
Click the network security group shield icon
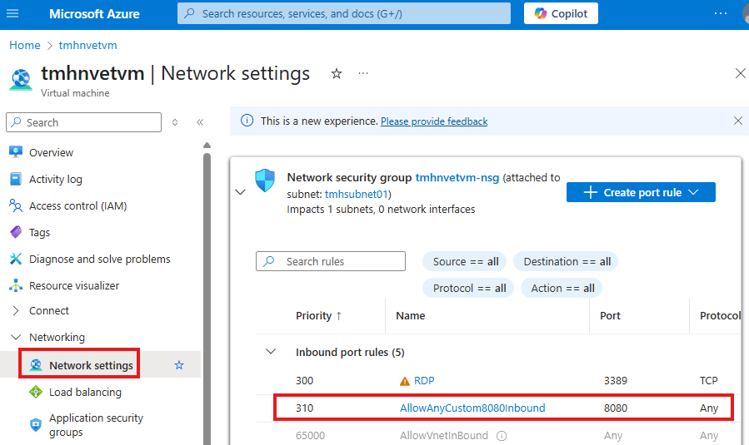pyautogui.click(x=265, y=180)
